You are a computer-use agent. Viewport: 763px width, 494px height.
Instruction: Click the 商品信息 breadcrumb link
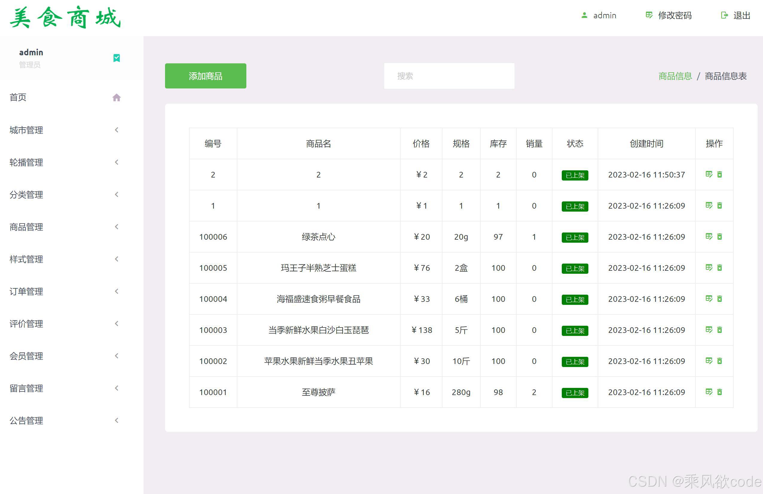click(x=675, y=76)
